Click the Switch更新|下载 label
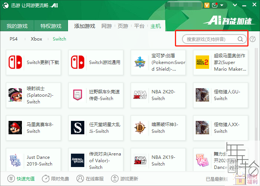 click(43, 62)
